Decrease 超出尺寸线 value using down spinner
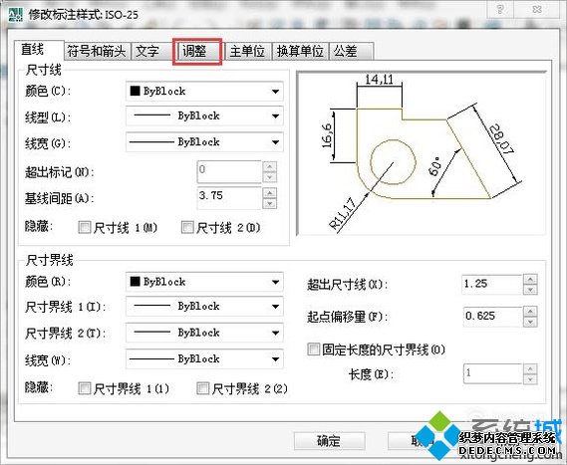The width and height of the screenshot is (567, 465). (530, 290)
